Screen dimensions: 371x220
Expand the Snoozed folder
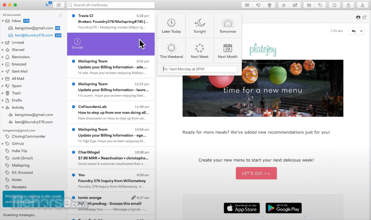[x=3, y=64]
